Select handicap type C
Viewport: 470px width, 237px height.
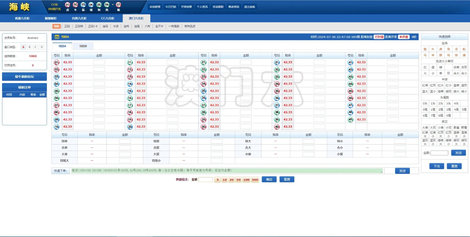pyautogui.click(x=36, y=47)
